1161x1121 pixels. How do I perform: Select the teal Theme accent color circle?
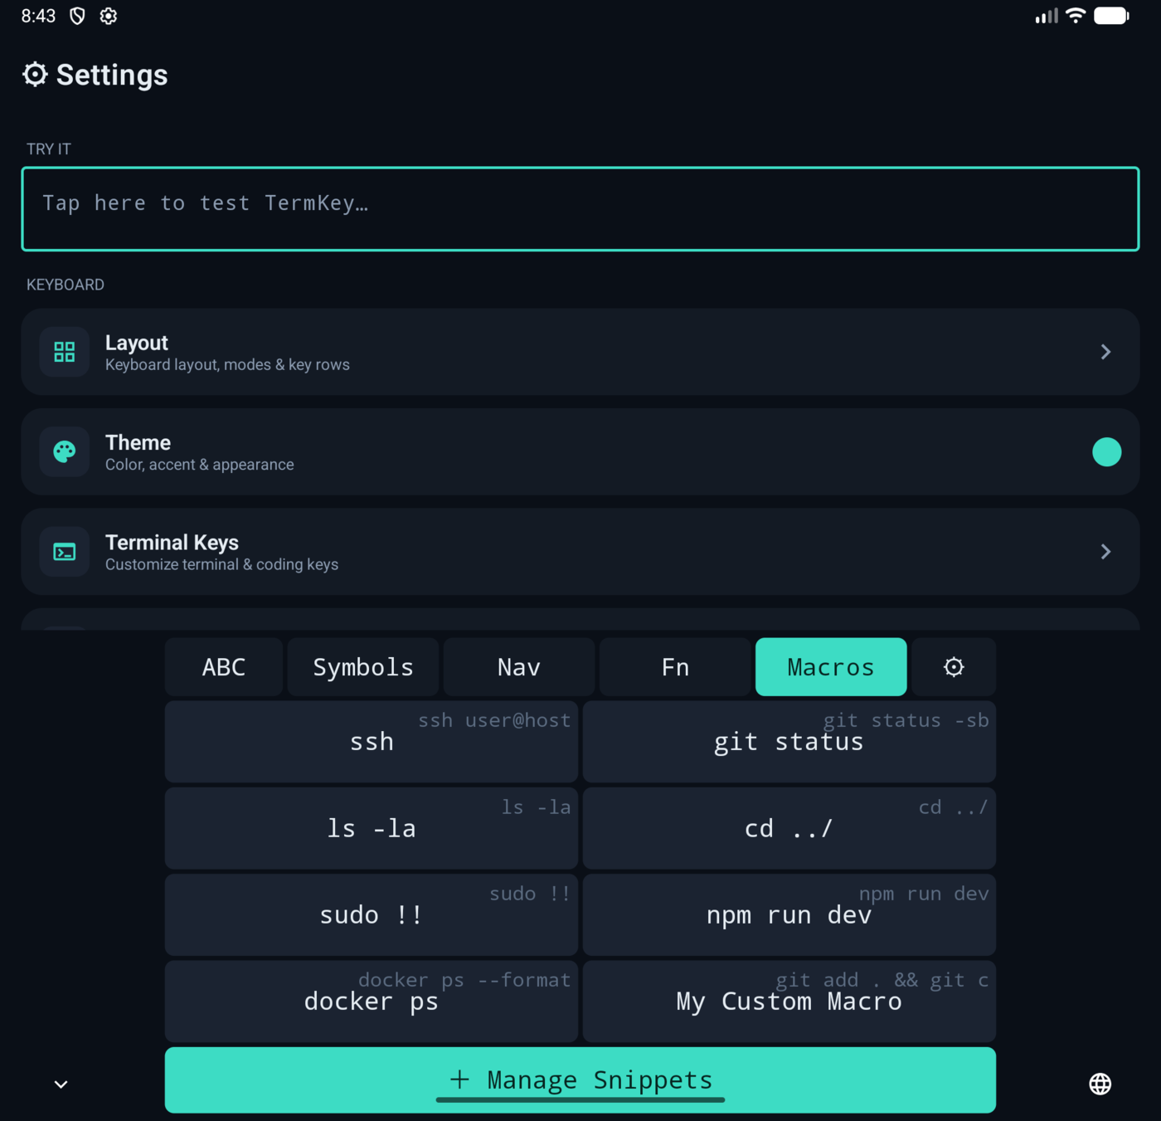point(1106,451)
